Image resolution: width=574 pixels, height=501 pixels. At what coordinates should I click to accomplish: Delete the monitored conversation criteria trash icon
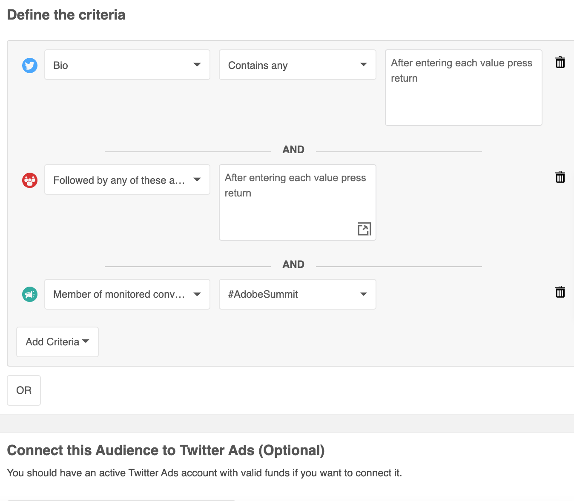(x=560, y=292)
